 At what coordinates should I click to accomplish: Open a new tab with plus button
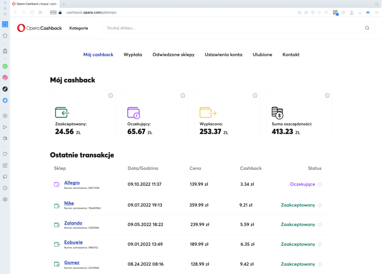[63, 4]
